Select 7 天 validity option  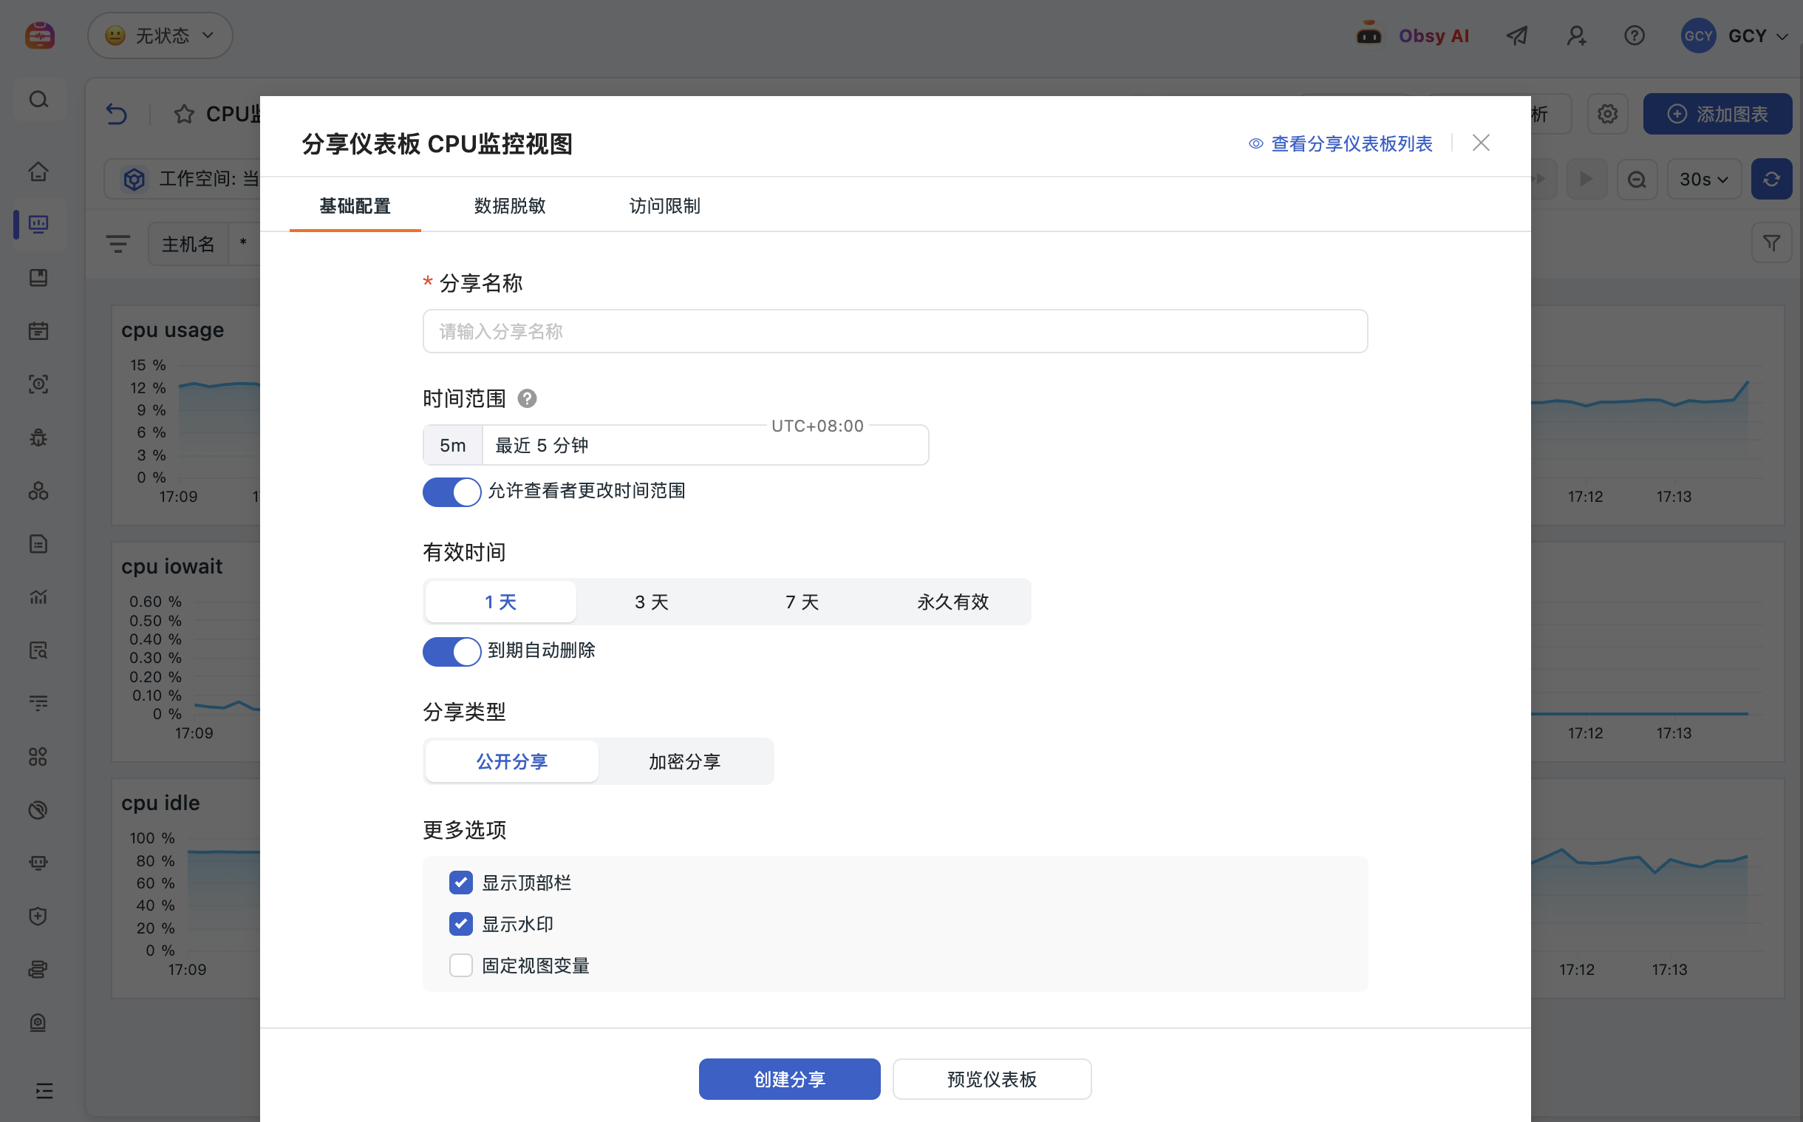coord(802,601)
